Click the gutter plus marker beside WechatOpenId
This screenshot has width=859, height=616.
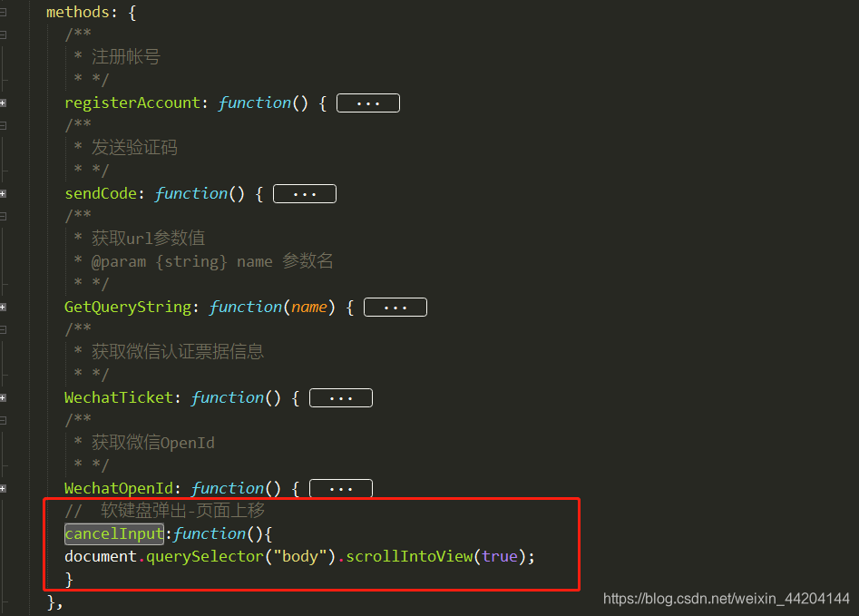[x=4, y=488]
